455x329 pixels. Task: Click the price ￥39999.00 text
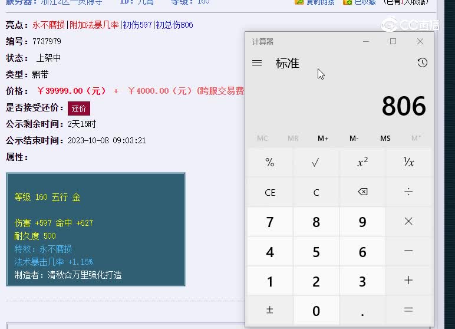tap(71, 91)
